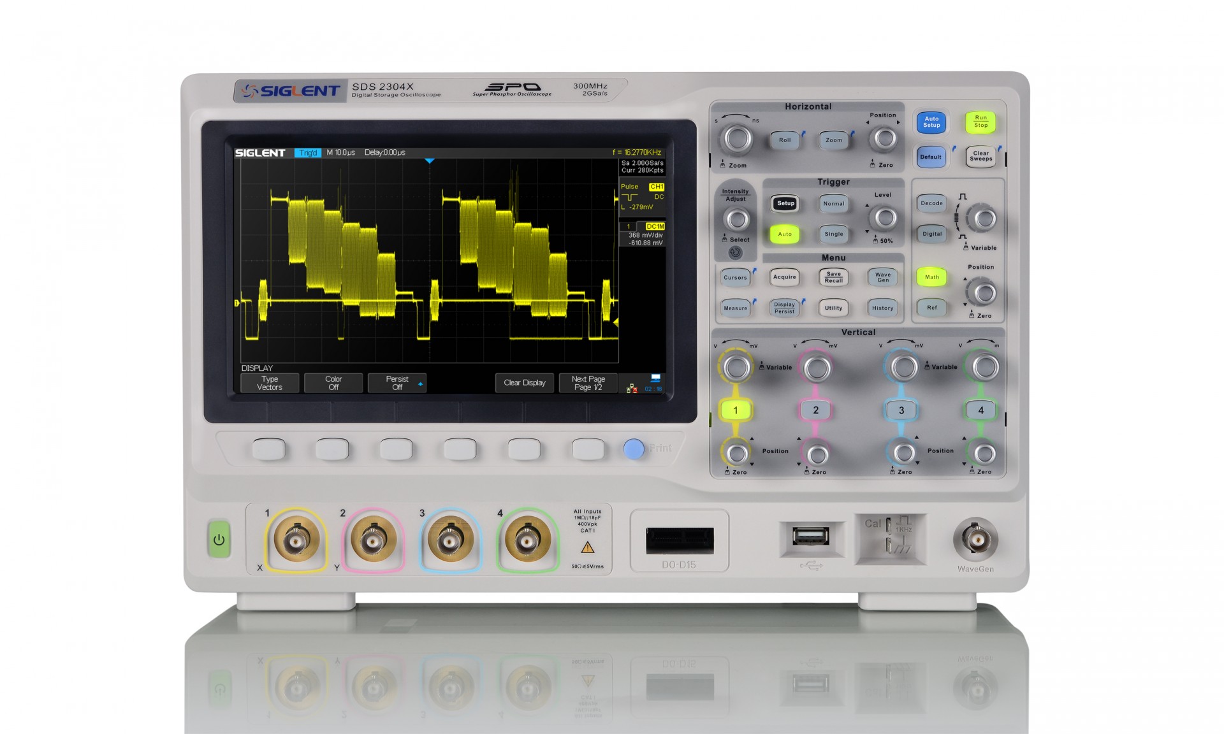Open the Acquire menu

[x=784, y=277]
